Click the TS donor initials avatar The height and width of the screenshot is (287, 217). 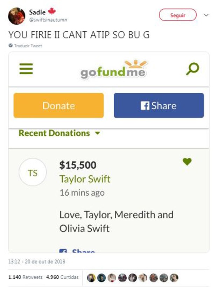[33, 172]
